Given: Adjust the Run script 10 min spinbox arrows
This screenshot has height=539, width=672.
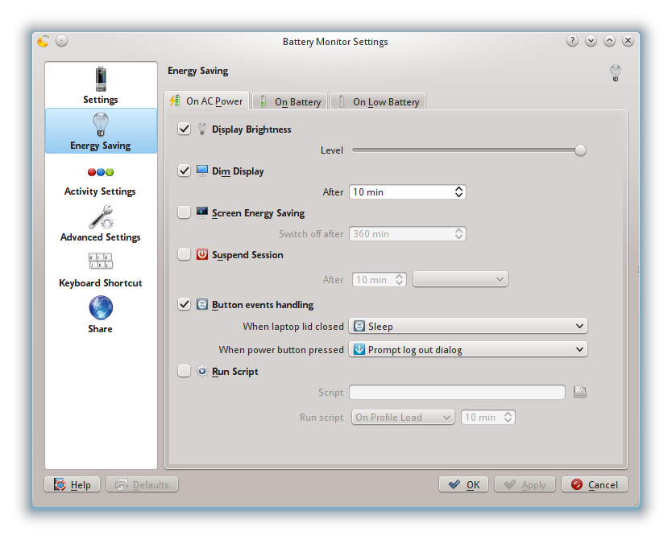Looking at the screenshot, I should coord(508,417).
